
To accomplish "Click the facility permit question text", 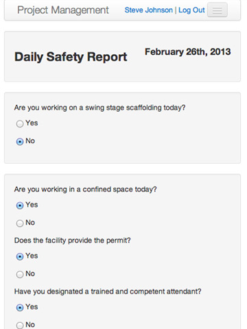I will (x=72, y=241).
